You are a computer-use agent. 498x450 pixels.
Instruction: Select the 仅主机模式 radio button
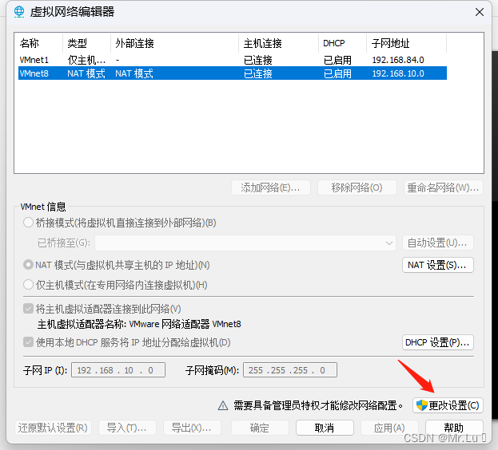[28, 285]
